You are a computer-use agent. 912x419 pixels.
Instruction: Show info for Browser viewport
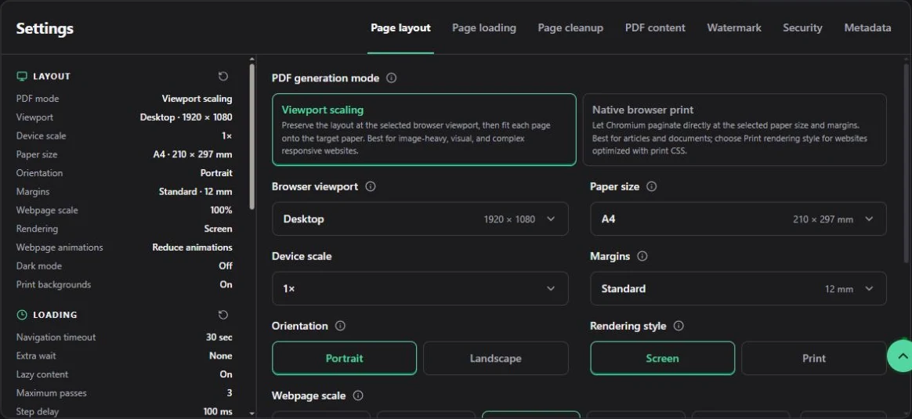[x=371, y=186]
